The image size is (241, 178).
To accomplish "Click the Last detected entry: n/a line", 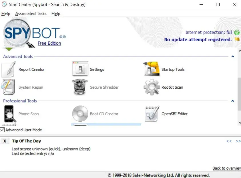I will click(x=33, y=154).
